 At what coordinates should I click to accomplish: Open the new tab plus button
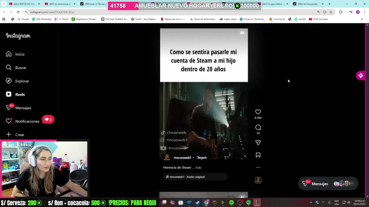click(x=330, y=4)
